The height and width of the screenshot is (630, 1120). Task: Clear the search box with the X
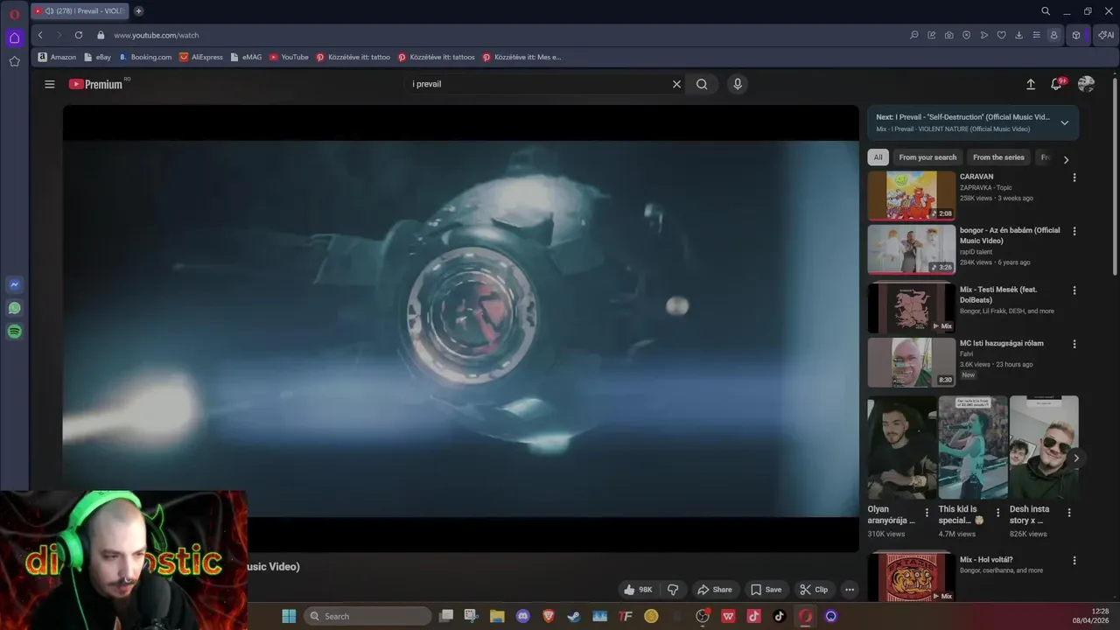click(x=676, y=84)
